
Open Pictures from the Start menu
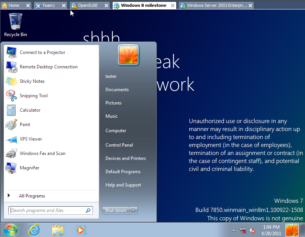tap(113, 103)
